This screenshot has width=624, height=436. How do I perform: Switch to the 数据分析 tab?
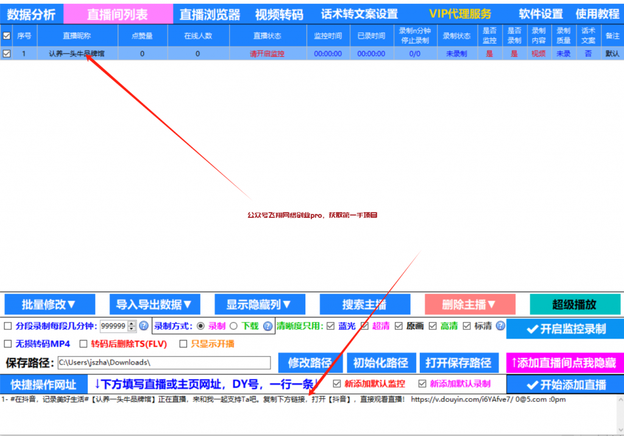(x=31, y=14)
